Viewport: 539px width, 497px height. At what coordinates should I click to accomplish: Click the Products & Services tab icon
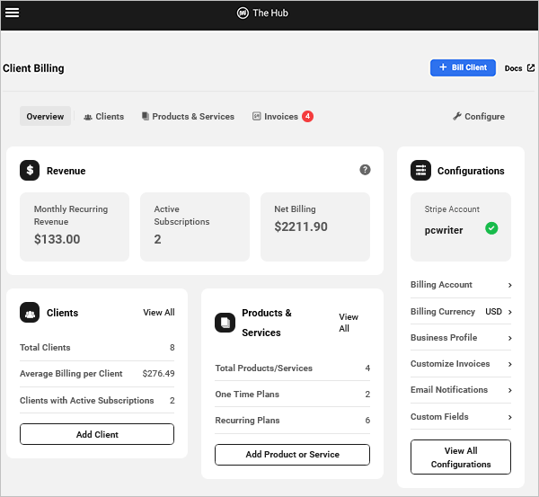pyautogui.click(x=146, y=116)
